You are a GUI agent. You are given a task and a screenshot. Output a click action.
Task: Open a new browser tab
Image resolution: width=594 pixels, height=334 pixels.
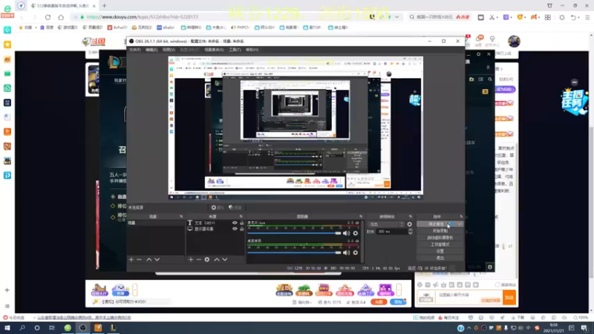(x=104, y=6)
